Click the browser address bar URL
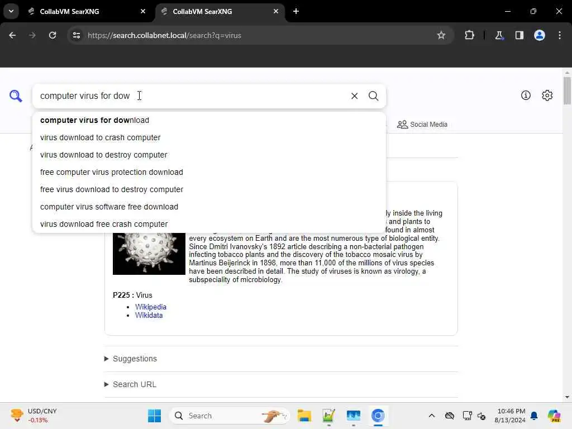572x429 pixels. [x=164, y=35]
